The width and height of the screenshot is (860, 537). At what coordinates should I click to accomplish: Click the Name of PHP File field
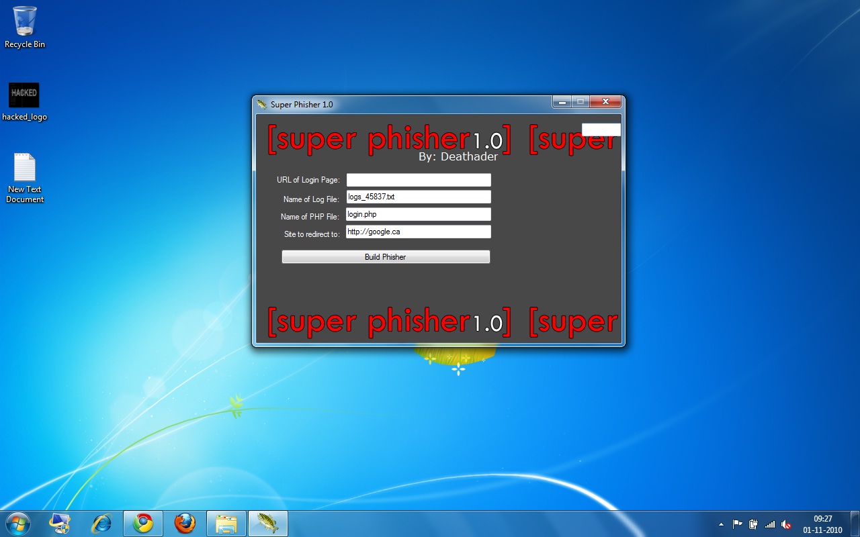coord(419,214)
